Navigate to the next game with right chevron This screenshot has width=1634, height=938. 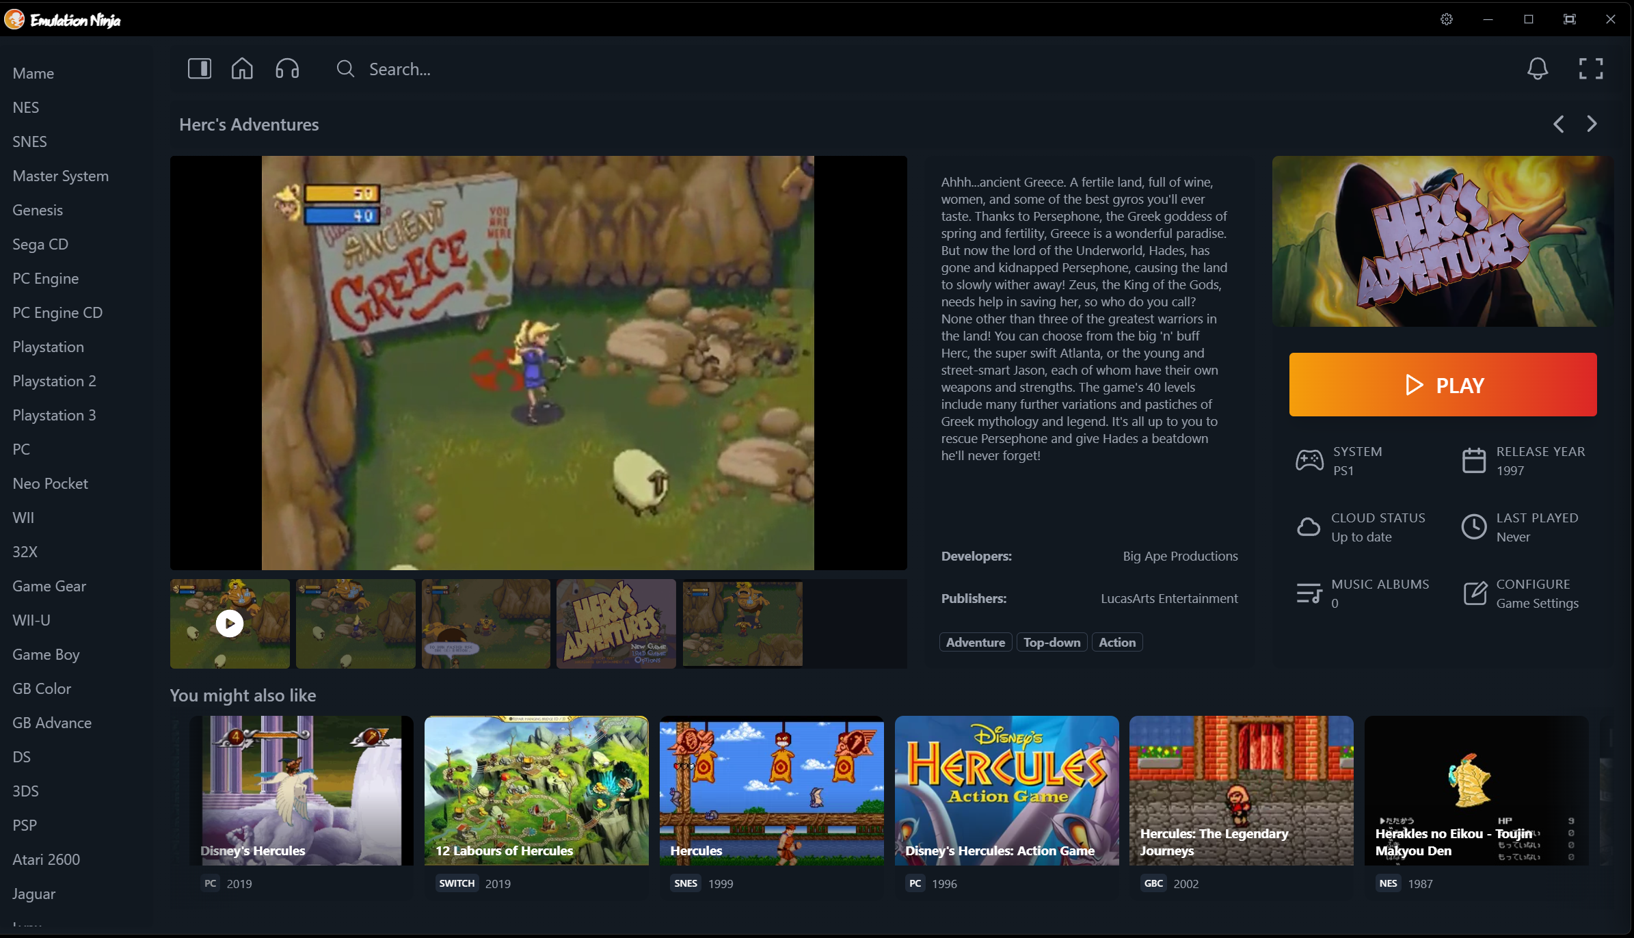coord(1592,124)
